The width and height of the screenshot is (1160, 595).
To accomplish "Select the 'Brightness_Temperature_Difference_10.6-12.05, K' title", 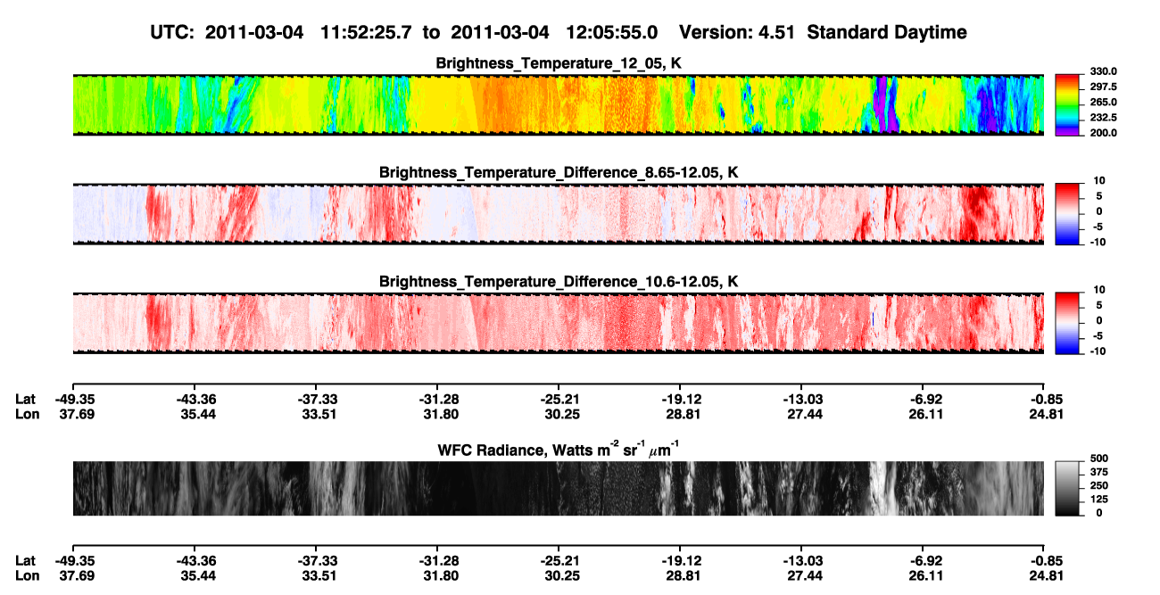I will pos(559,282).
